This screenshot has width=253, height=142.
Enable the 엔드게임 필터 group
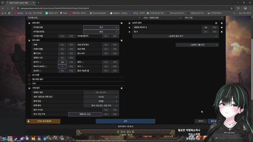29,80
